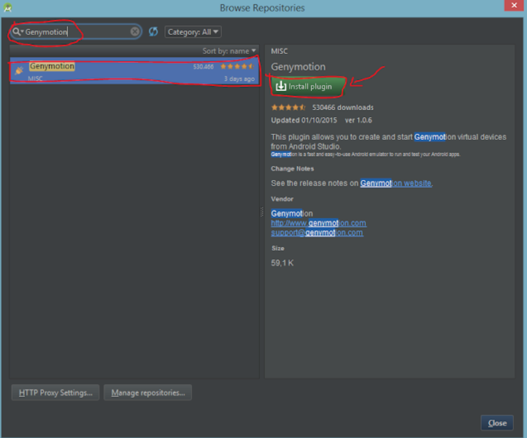Open the Genymotion website release notes link
This screenshot has width=527, height=438.
(395, 183)
